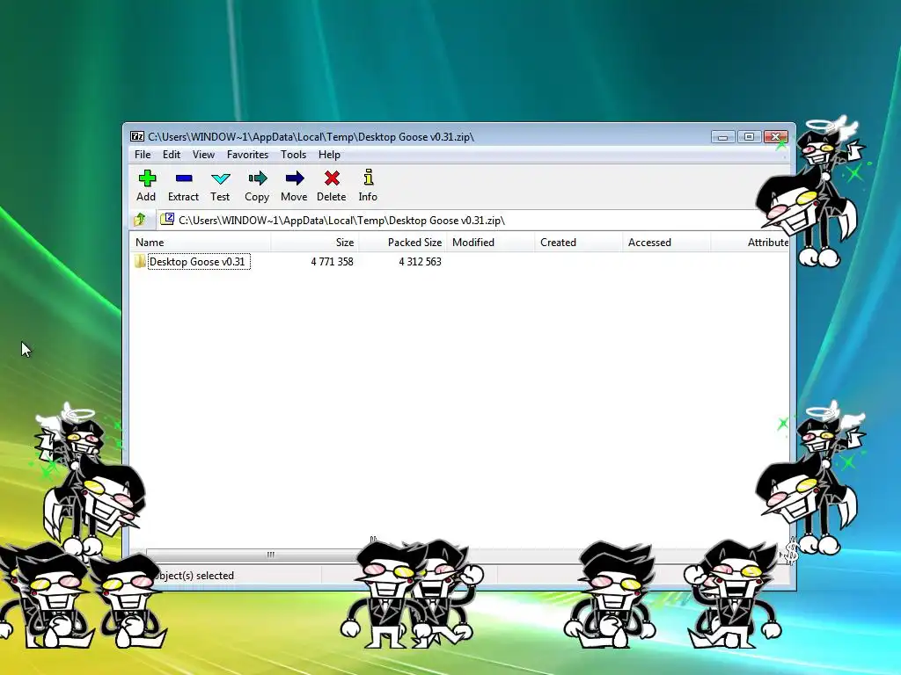Screen dimensions: 901x675
Task: Click the Copy toolbar icon
Action: click(258, 178)
